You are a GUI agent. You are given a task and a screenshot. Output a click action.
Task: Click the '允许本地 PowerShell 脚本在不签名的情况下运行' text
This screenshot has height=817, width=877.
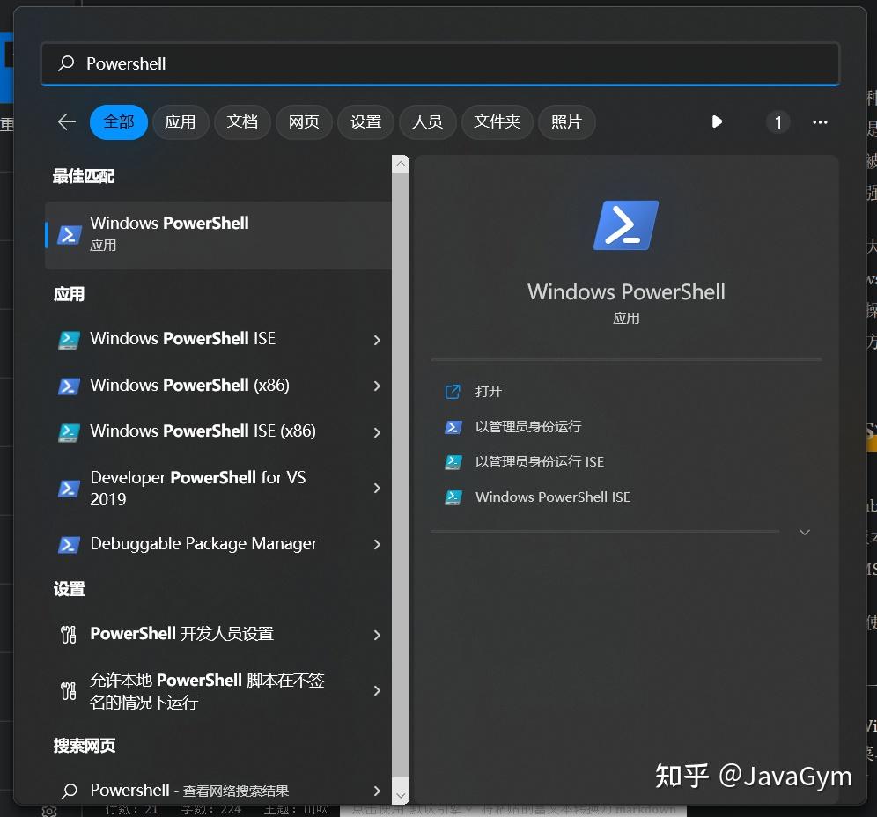207,690
